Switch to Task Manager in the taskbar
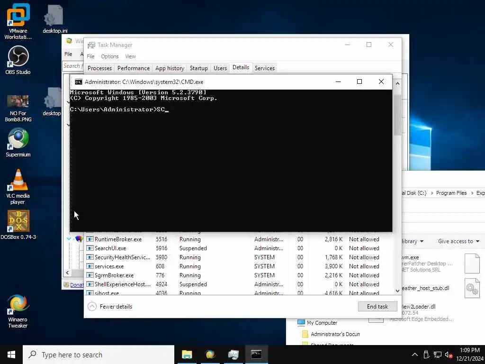The height and width of the screenshot is (364, 485). tap(233, 355)
